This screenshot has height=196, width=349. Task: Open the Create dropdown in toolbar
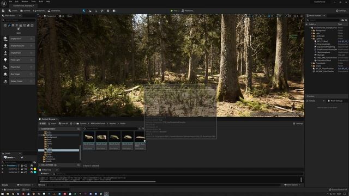13,11
